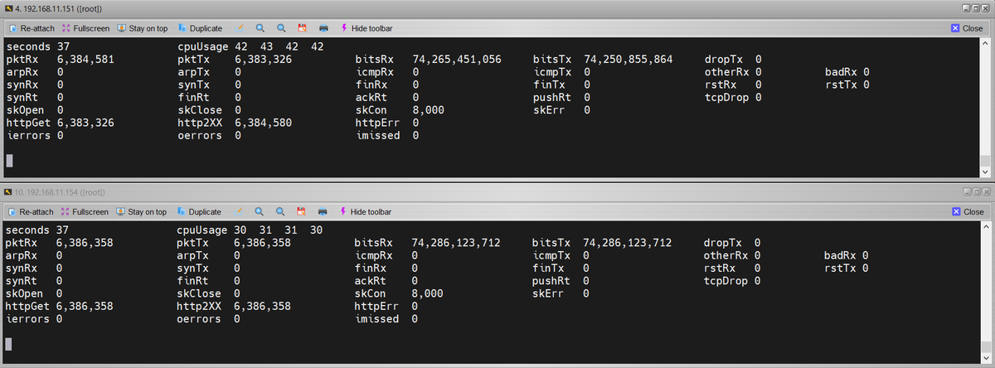Click badRx label in the 192.168.11.151 window
The height and width of the screenshot is (368, 995).
pos(841,72)
